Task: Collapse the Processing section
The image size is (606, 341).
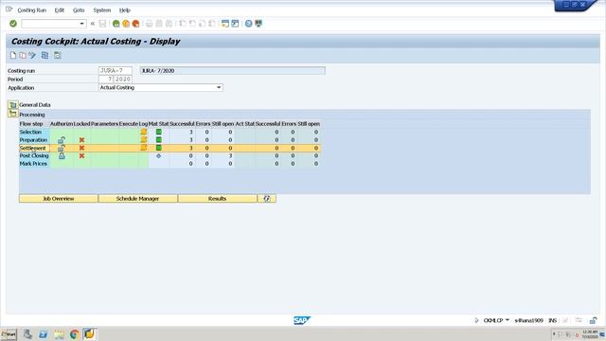Action: pyautogui.click(x=12, y=114)
